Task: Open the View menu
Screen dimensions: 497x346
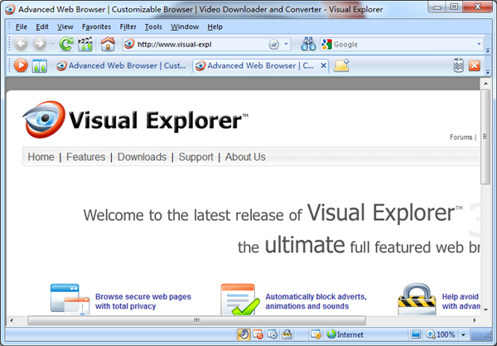Action: tap(65, 27)
